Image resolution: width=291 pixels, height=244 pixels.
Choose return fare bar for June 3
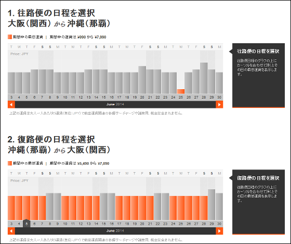pos(11,208)
